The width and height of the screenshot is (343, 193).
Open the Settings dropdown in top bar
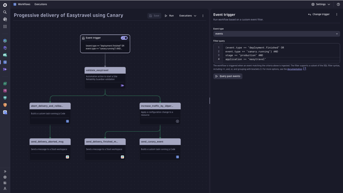pyautogui.click(x=321, y=4)
